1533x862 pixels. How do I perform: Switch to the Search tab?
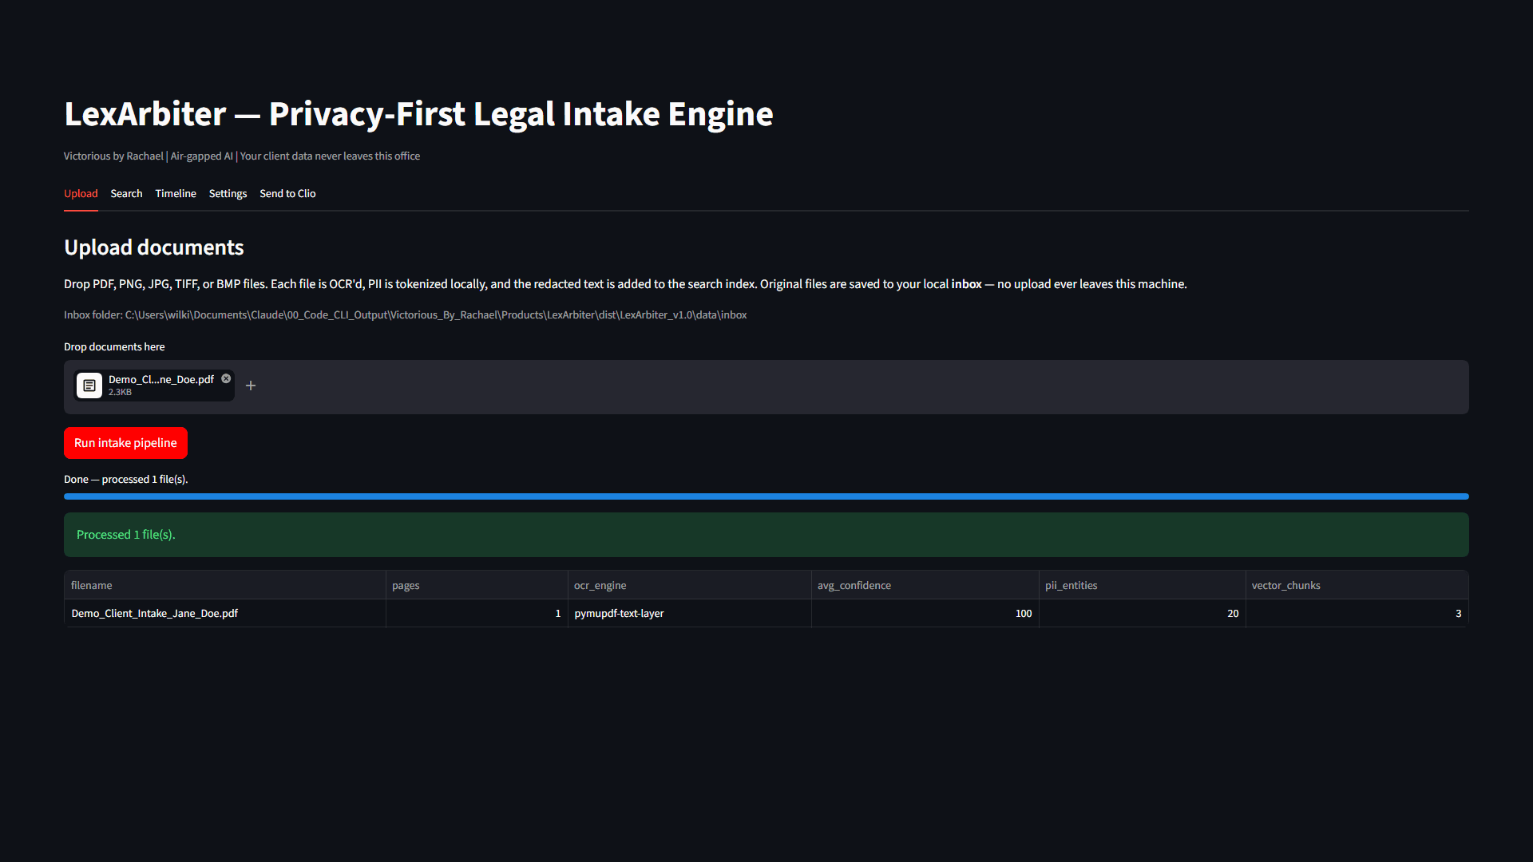tap(126, 194)
